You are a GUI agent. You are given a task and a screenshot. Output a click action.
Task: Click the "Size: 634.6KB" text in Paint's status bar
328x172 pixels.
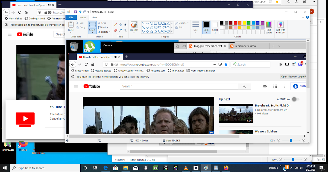pyautogui.click(x=173, y=141)
